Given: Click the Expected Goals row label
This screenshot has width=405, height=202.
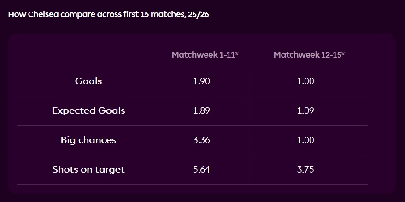Looking at the screenshot, I should click(88, 110).
